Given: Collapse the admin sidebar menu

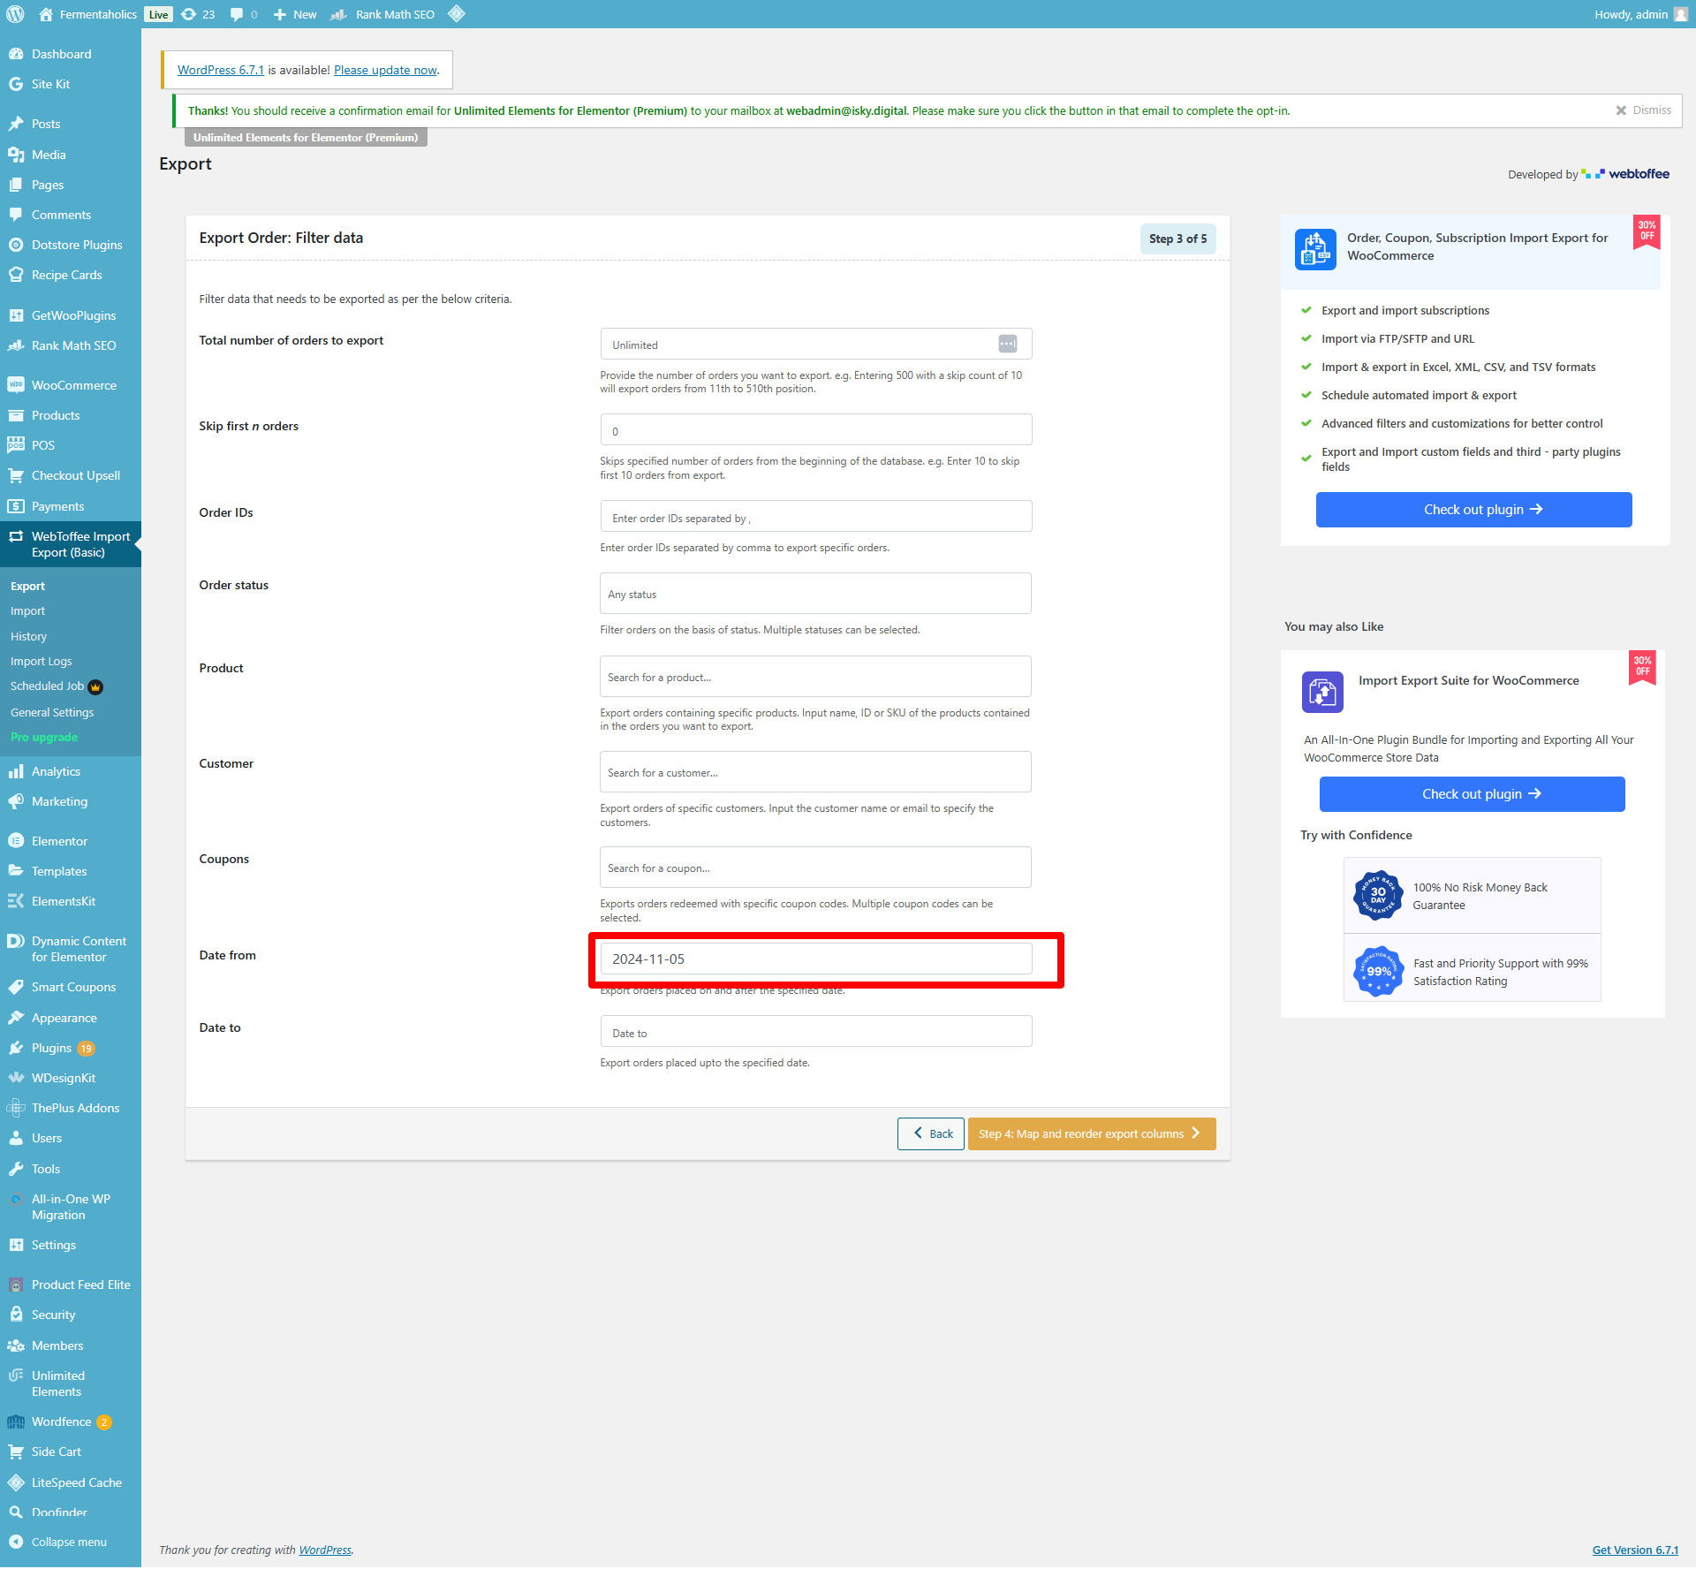Looking at the screenshot, I should pos(71,1542).
